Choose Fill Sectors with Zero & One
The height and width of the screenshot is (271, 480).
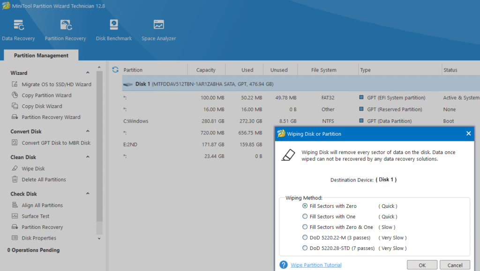(x=305, y=227)
